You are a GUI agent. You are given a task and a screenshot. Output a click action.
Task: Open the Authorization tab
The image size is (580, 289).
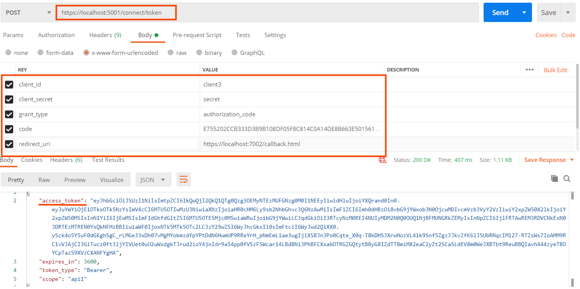[56, 35]
